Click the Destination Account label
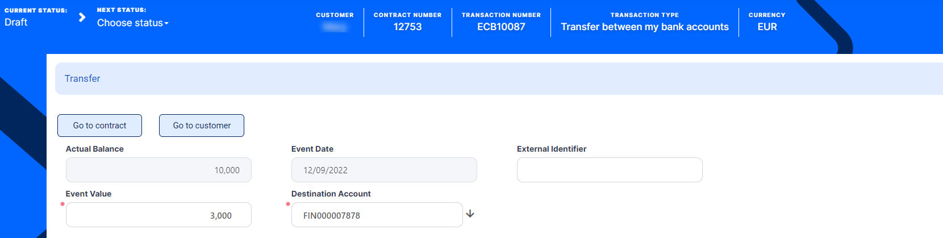 click(x=331, y=194)
